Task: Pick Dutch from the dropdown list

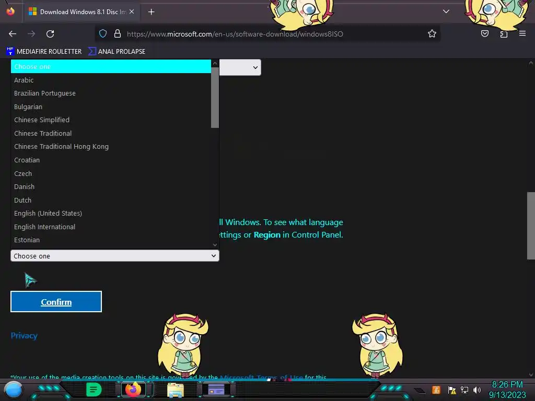Action: coord(111,200)
